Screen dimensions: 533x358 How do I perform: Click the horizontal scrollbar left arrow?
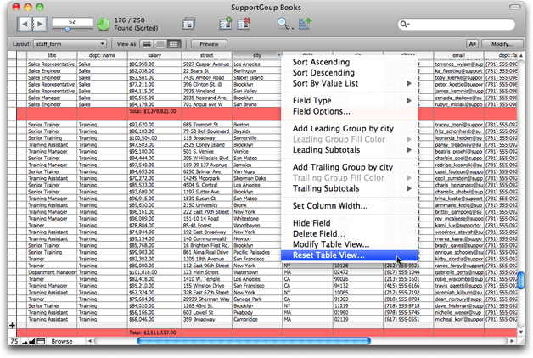coord(90,341)
